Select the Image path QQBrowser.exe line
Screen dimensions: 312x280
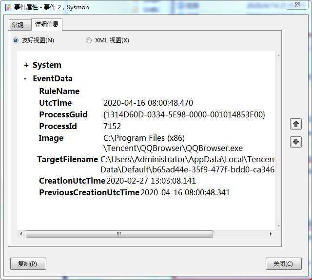pos(173,148)
